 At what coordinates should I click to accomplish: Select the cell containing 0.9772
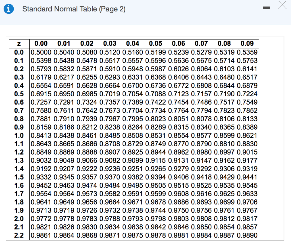click(40, 219)
